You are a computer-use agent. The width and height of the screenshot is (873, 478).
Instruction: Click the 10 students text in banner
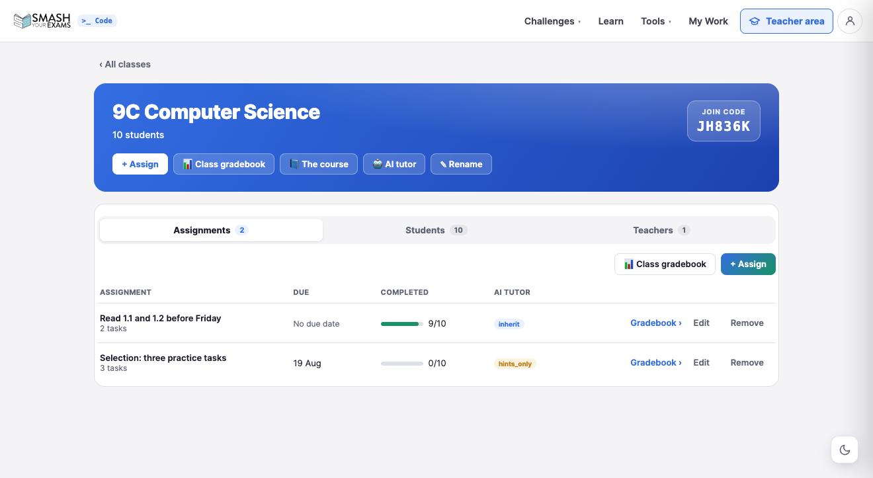138,135
